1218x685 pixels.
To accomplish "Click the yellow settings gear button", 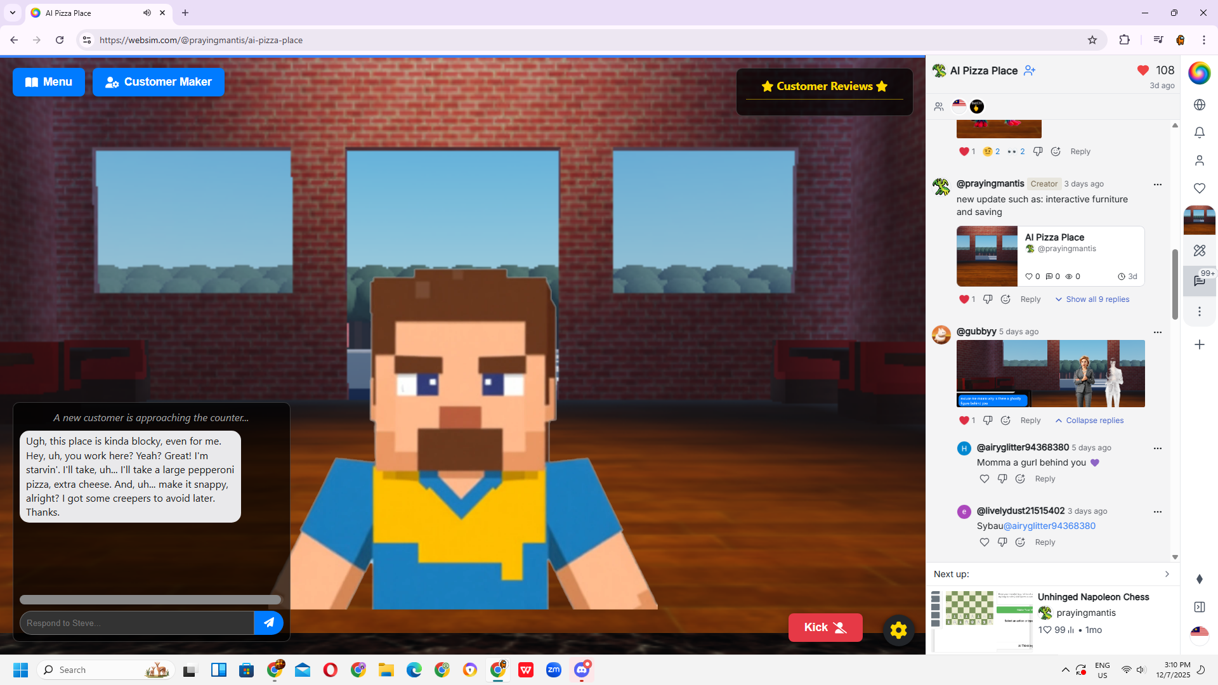I will click(x=898, y=630).
